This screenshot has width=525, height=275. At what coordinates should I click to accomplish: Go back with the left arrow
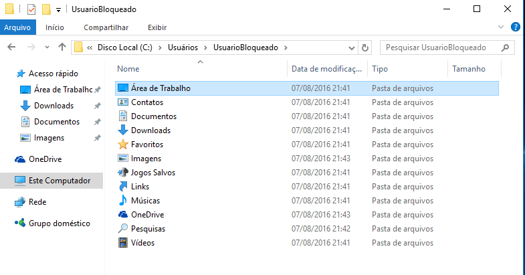12,48
